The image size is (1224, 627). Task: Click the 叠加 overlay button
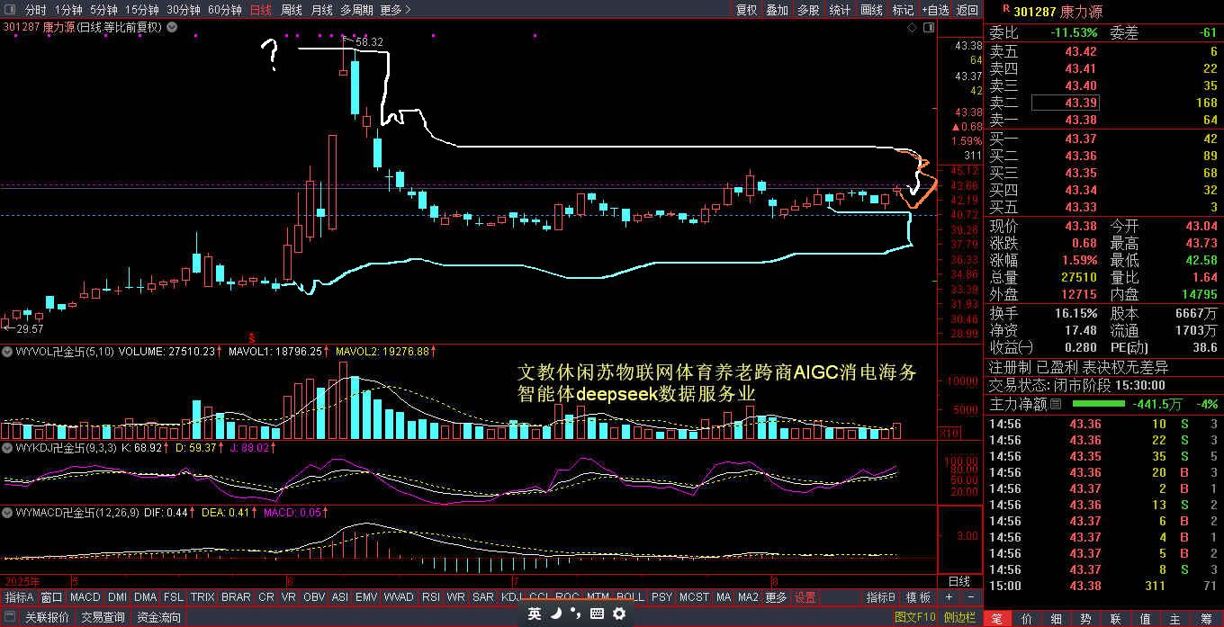click(x=777, y=10)
